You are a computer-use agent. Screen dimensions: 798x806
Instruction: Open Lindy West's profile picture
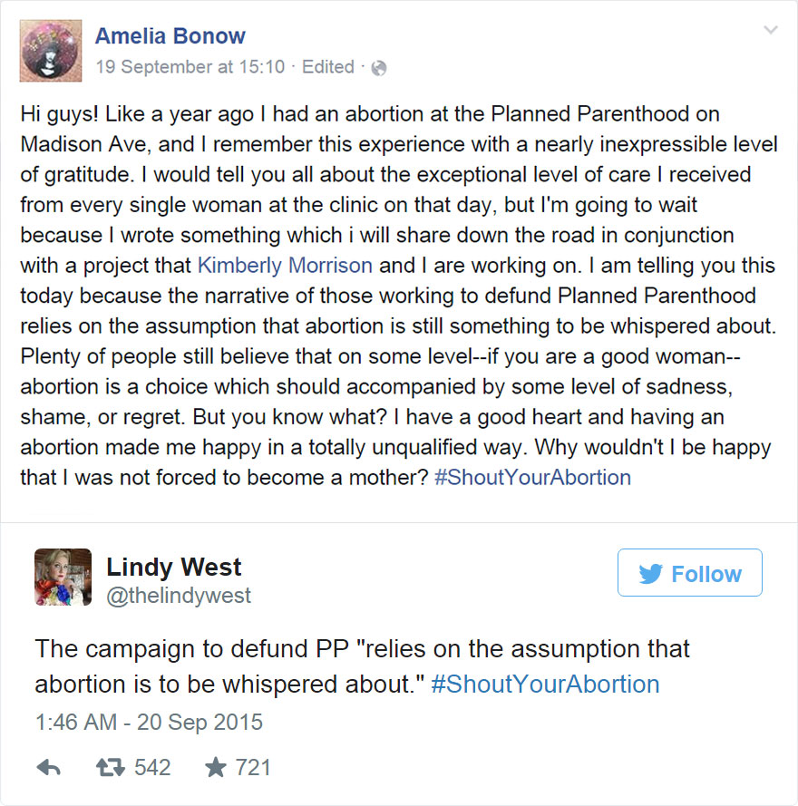click(63, 577)
